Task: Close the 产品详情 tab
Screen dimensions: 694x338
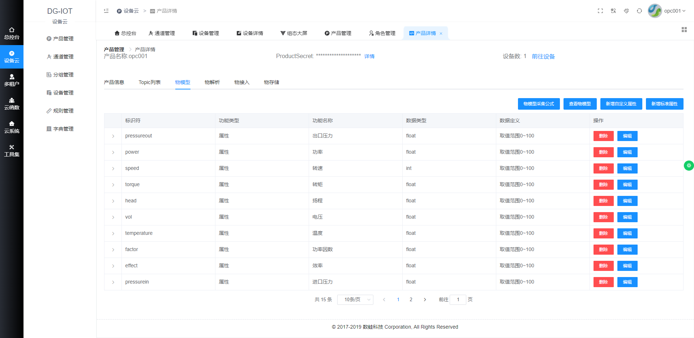Action: [x=441, y=34]
